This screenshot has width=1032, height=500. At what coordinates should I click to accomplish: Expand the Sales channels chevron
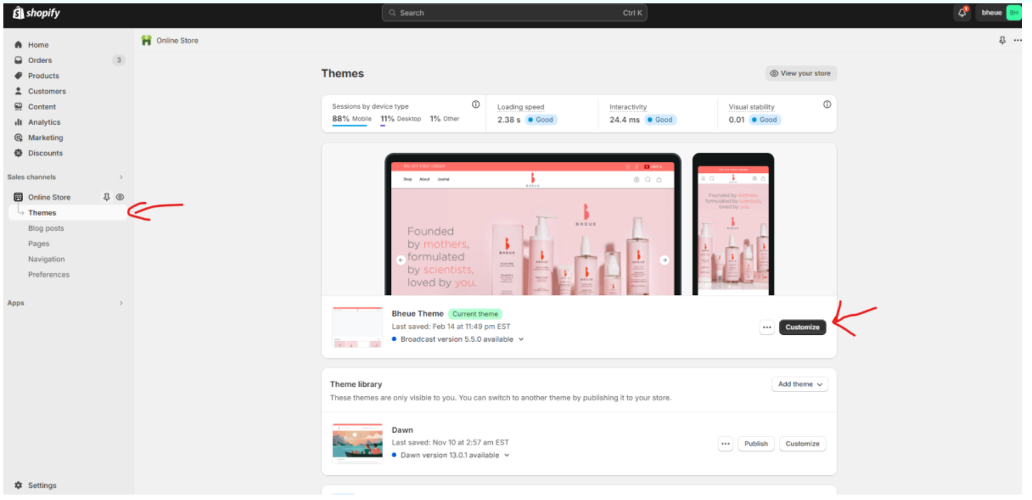tap(121, 177)
